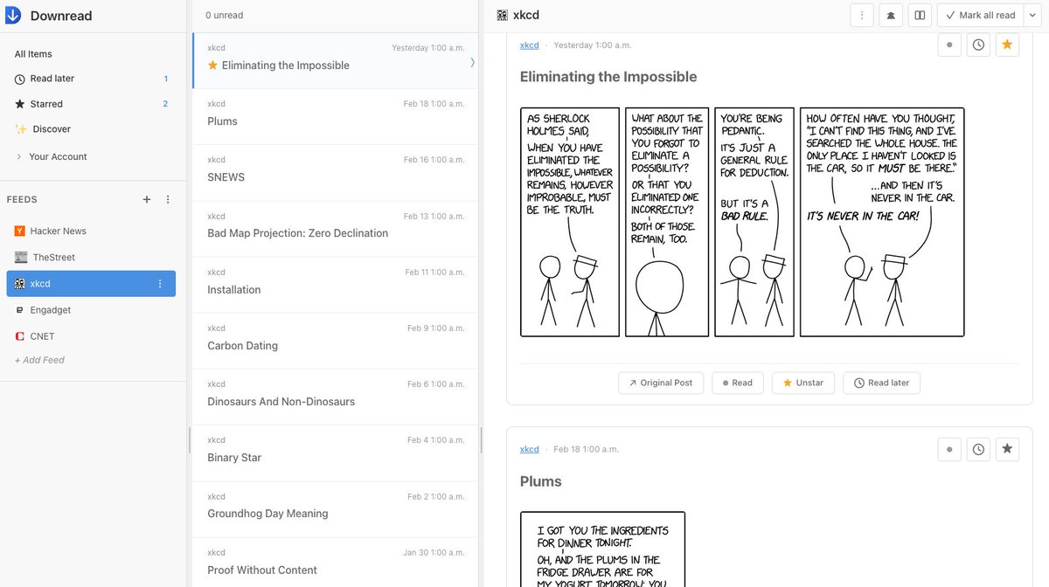Click the Unstar button below the comic

803,383
